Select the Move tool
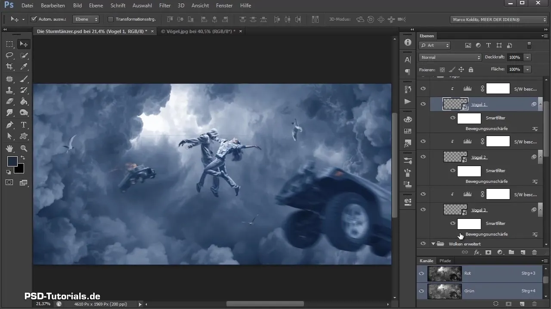Viewport: 551px width, 309px height. point(24,44)
